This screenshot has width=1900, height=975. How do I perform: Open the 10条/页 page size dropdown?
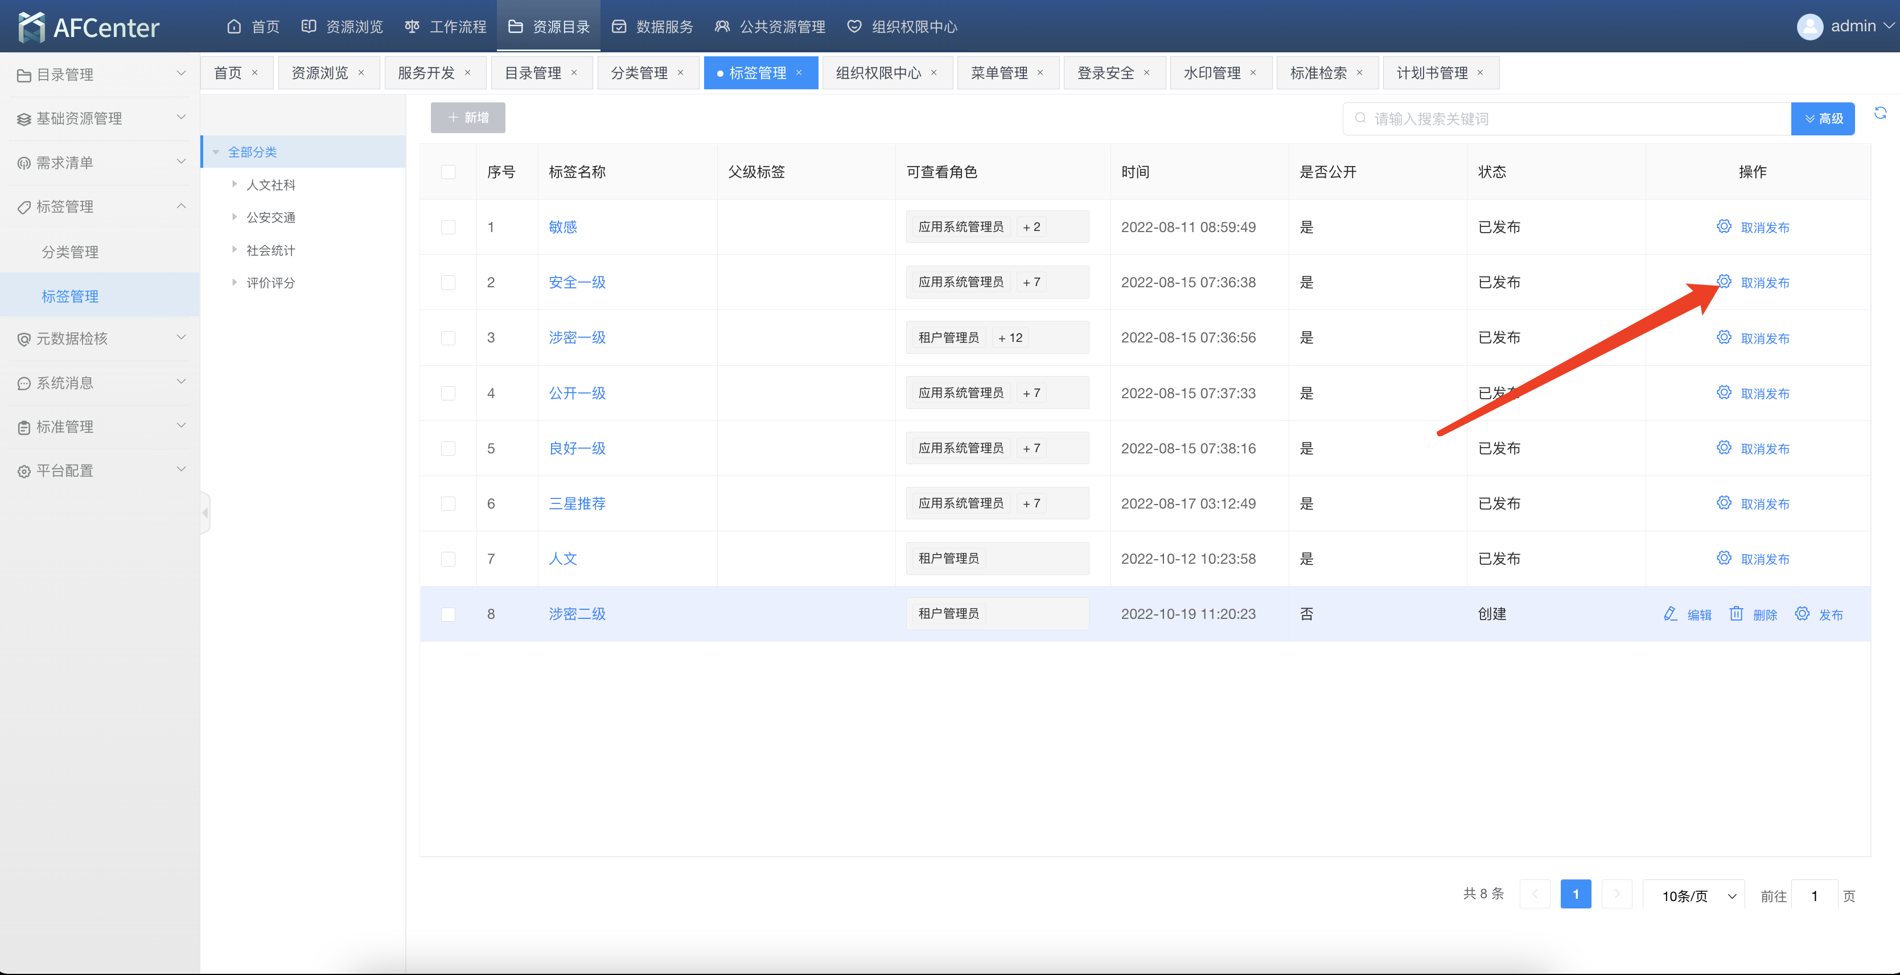(1693, 895)
